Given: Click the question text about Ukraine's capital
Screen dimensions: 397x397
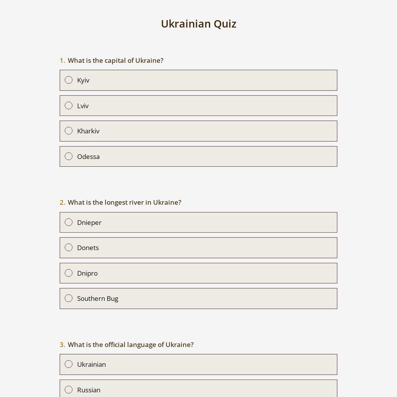Looking at the screenshot, I should 116,60.
